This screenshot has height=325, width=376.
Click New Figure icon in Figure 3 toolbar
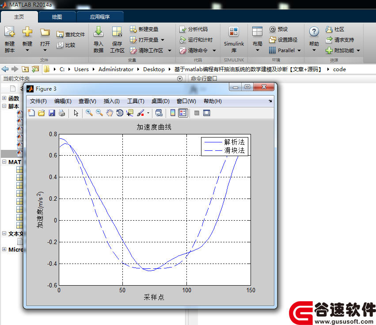click(x=31, y=113)
